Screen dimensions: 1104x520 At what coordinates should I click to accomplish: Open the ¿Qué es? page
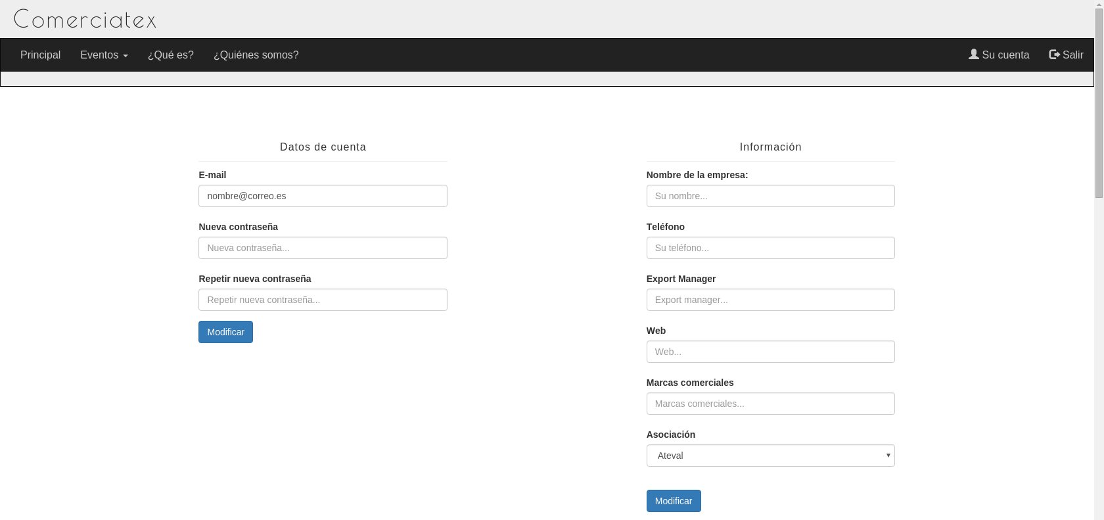170,55
